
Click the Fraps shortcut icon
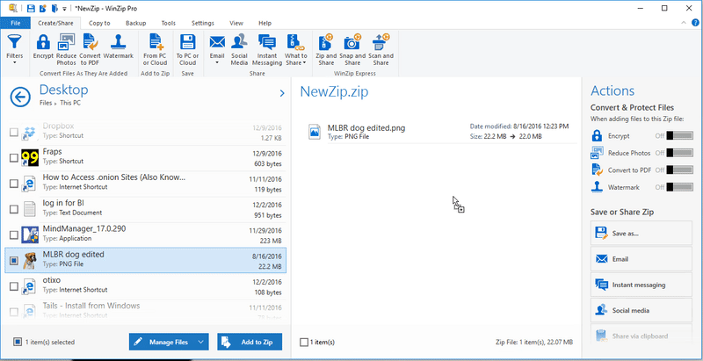[x=30, y=157]
